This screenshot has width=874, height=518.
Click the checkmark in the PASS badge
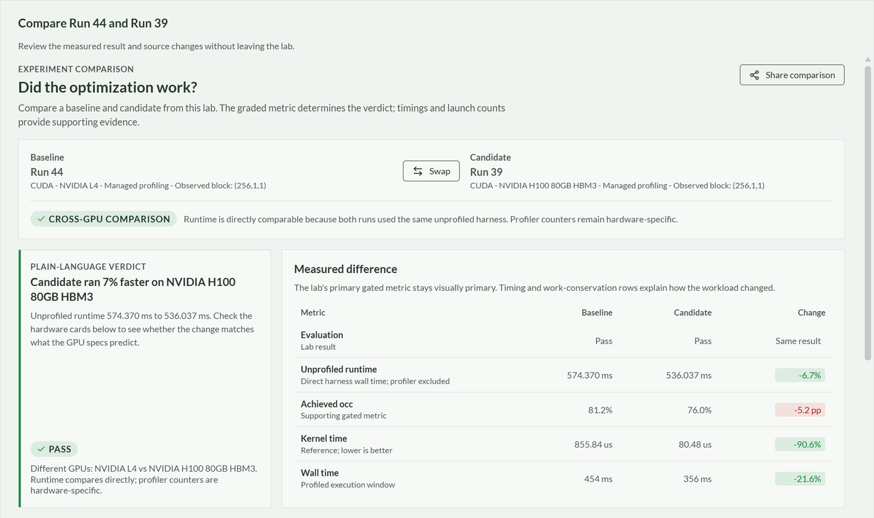tap(42, 449)
